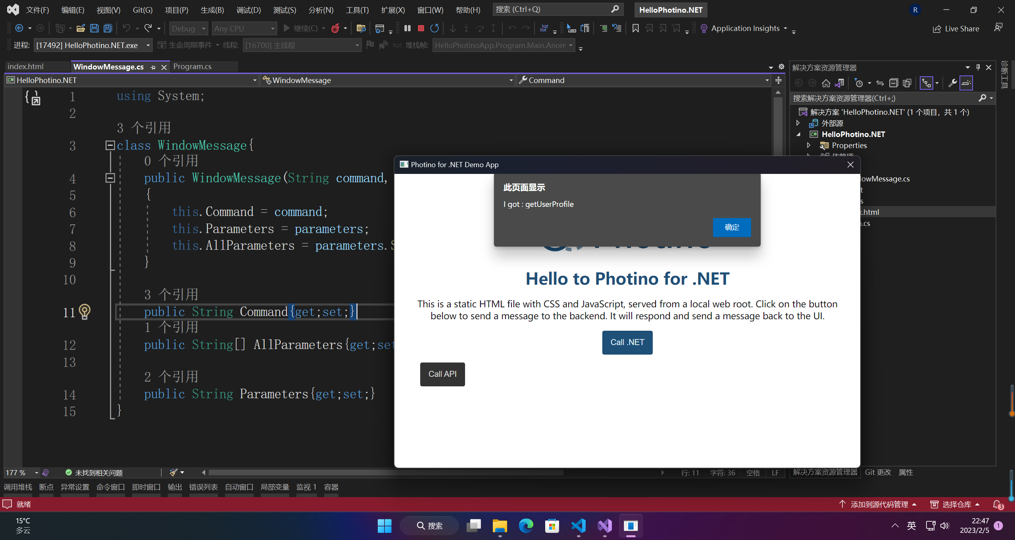Screen dimensions: 1015x540
Task: Click 确定 in the message dialog
Action: click(731, 228)
